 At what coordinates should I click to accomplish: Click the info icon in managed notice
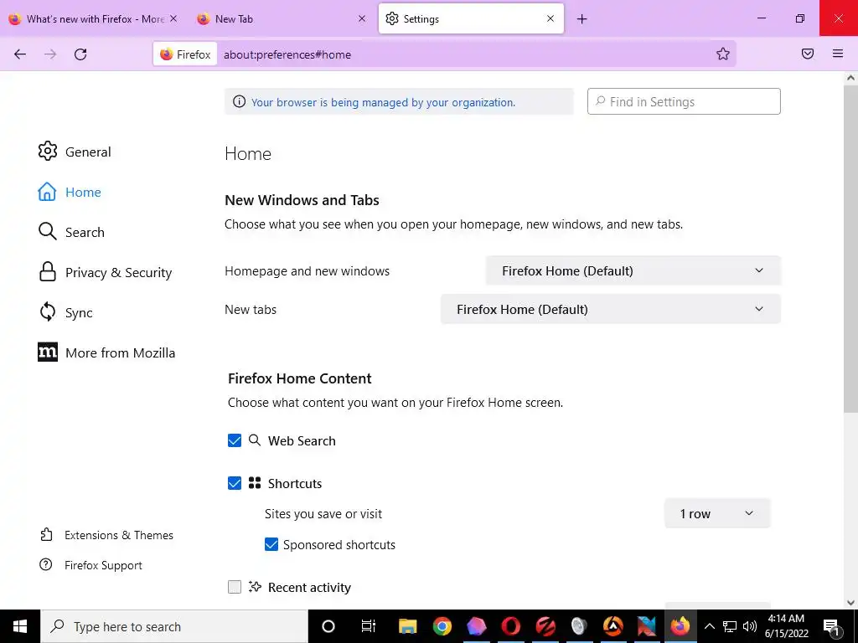239,101
